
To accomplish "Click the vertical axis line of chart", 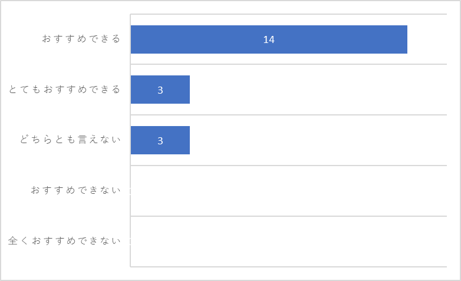I will click(130, 140).
